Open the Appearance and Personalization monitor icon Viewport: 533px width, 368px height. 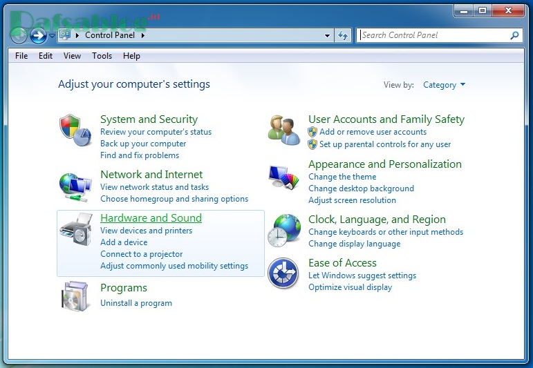click(x=284, y=177)
